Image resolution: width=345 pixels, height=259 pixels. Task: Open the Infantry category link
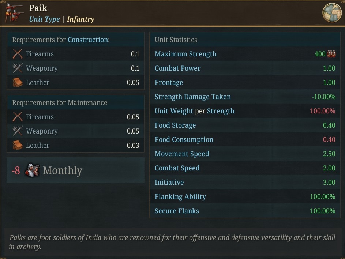click(80, 19)
